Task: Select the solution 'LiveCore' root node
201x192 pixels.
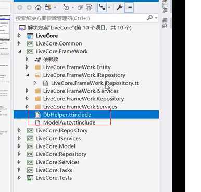Action: (80, 28)
